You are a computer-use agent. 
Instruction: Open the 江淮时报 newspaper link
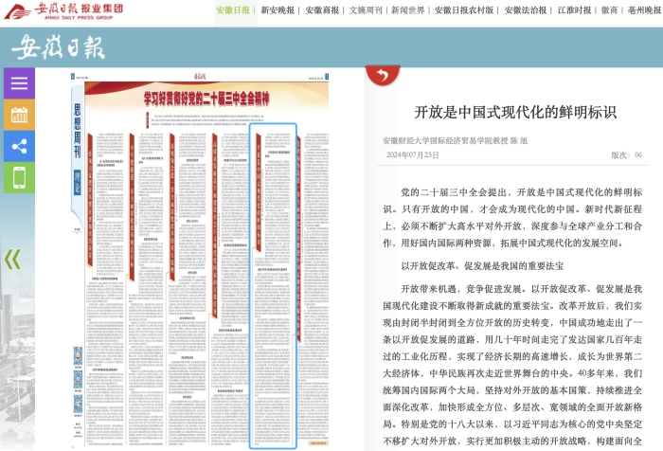tap(574, 11)
